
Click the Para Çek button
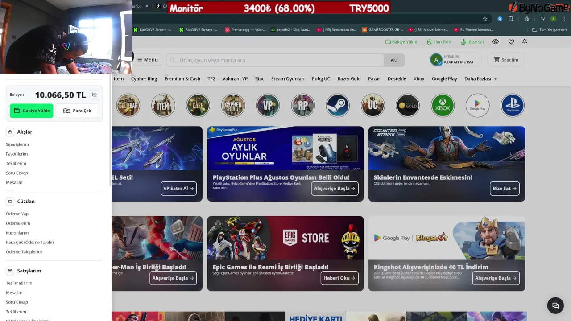(x=77, y=111)
